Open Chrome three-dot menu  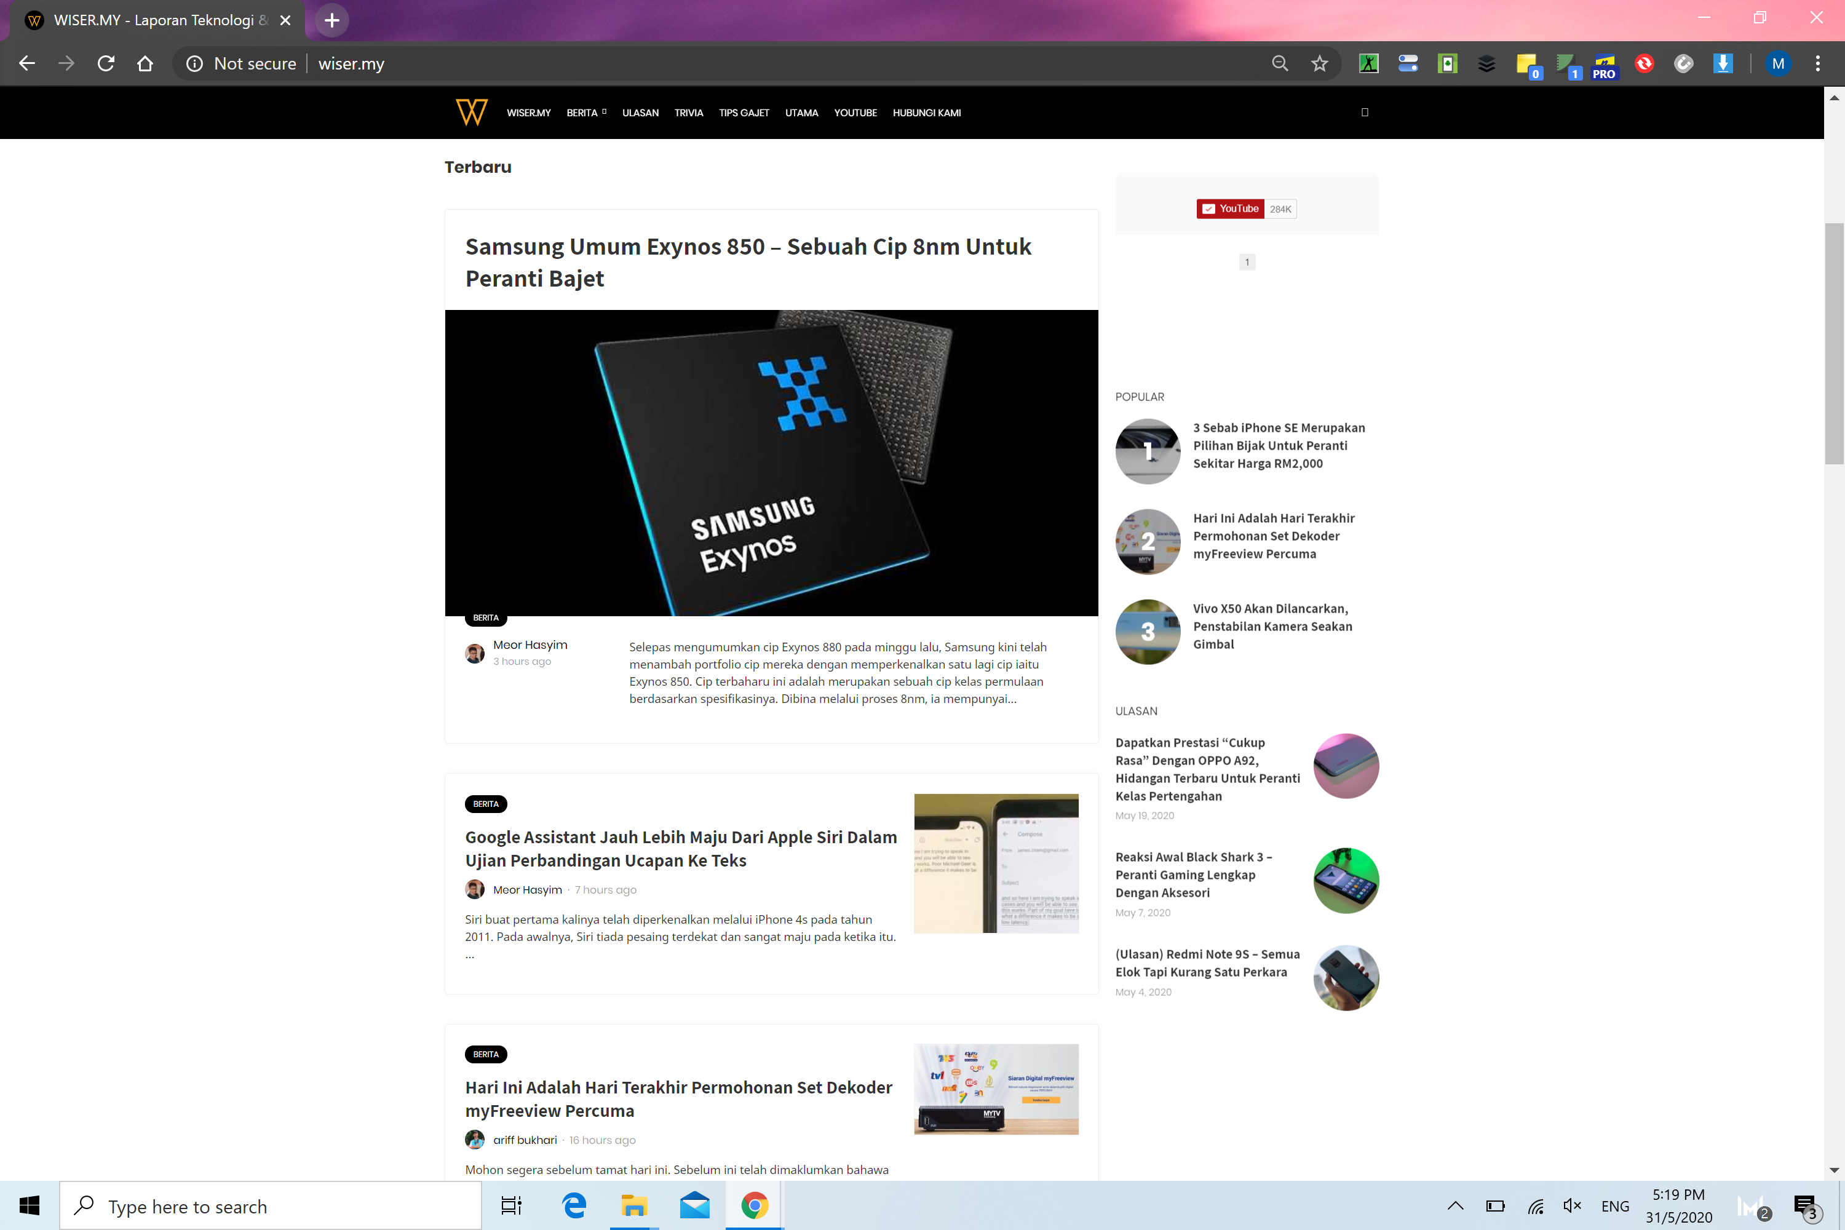(1817, 63)
